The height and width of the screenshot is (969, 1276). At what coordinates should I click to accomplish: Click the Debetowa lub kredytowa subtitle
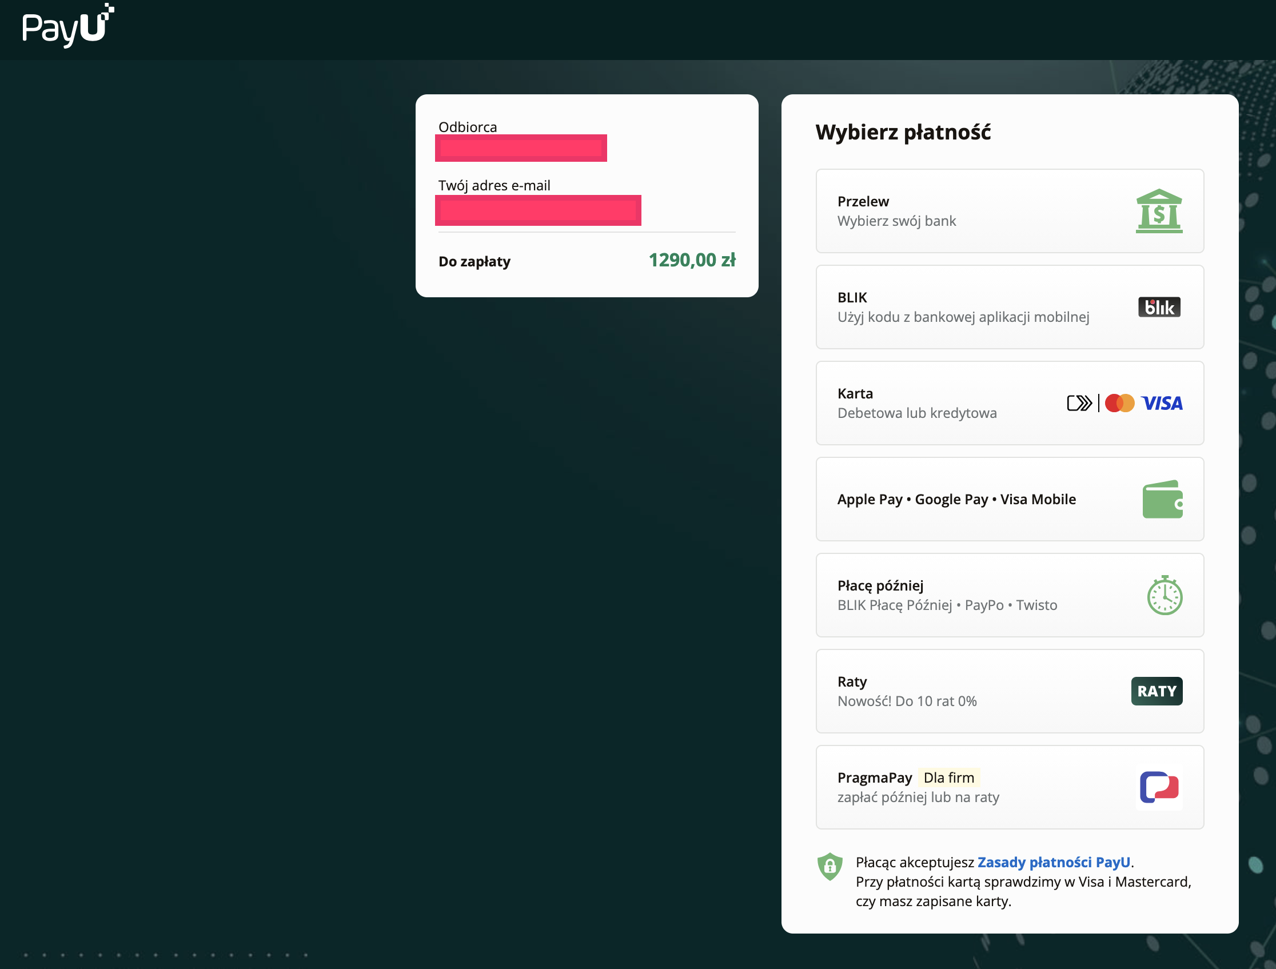point(917,413)
